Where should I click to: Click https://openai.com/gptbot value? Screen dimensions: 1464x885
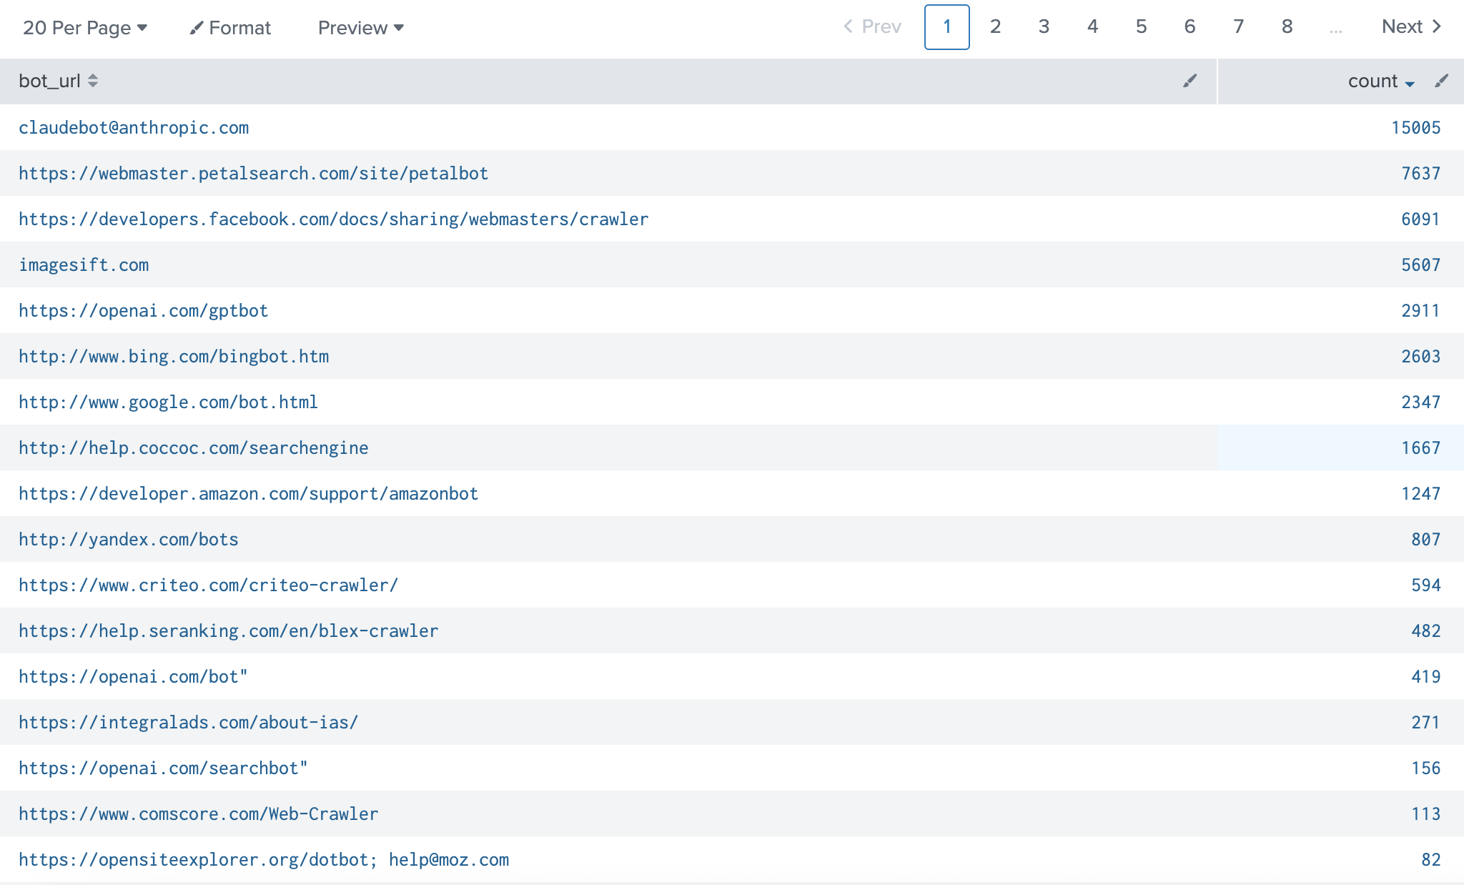[x=144, y=310]
